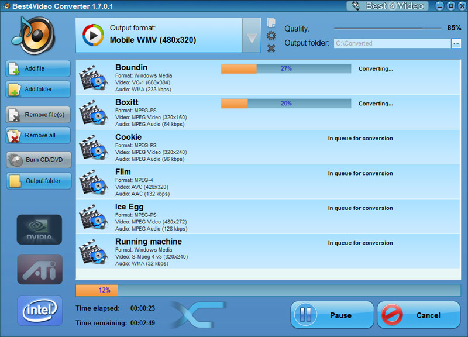Image resolution: width=468 pixels, height=337 pixels.
Task: Click the Boundin clapperboard icon
Action: pos(94,78)
